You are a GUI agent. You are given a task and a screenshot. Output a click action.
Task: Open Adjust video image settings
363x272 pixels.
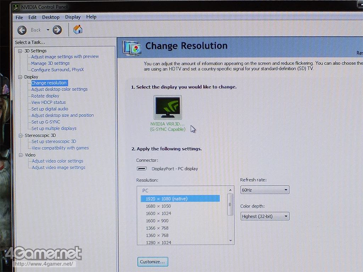tap(58, 168)
